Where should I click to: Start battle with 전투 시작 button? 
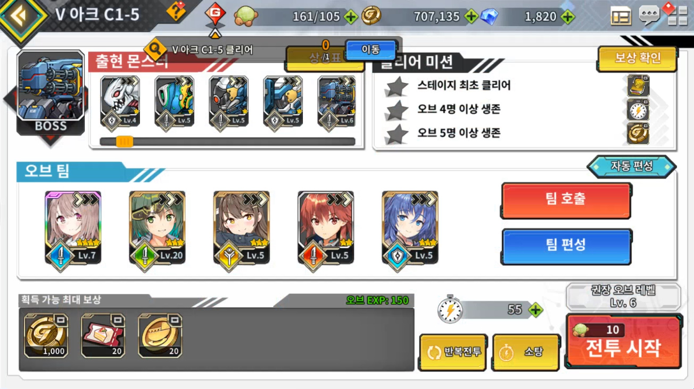(x=623, y=341)
